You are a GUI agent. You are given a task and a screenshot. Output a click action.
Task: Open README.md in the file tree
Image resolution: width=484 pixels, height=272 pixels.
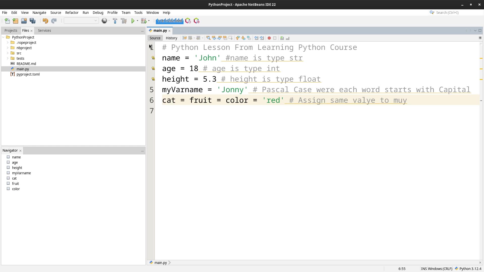(x=26, y=64)
